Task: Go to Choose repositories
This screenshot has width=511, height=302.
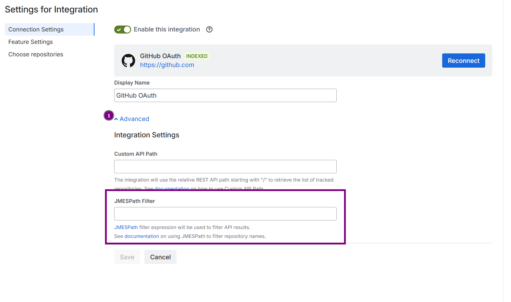Action: click(x=36, y=54)
